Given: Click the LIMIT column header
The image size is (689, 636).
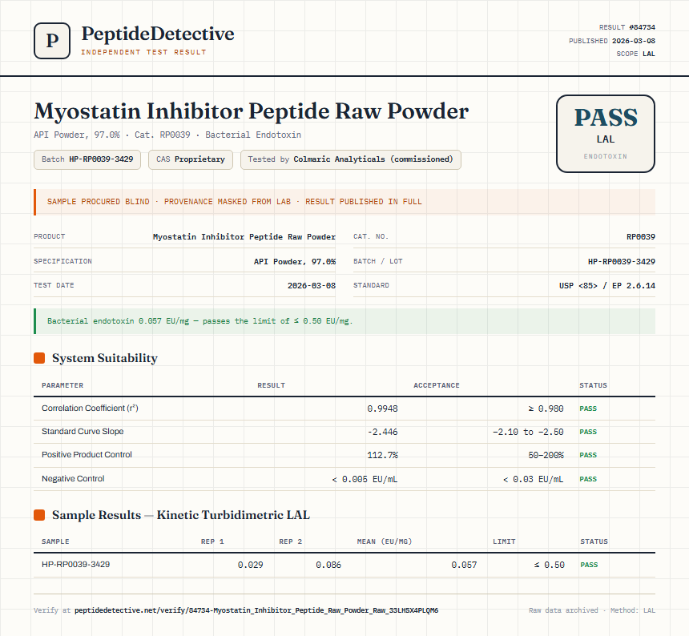Looking at the screenshot, I should coord(504,541).
